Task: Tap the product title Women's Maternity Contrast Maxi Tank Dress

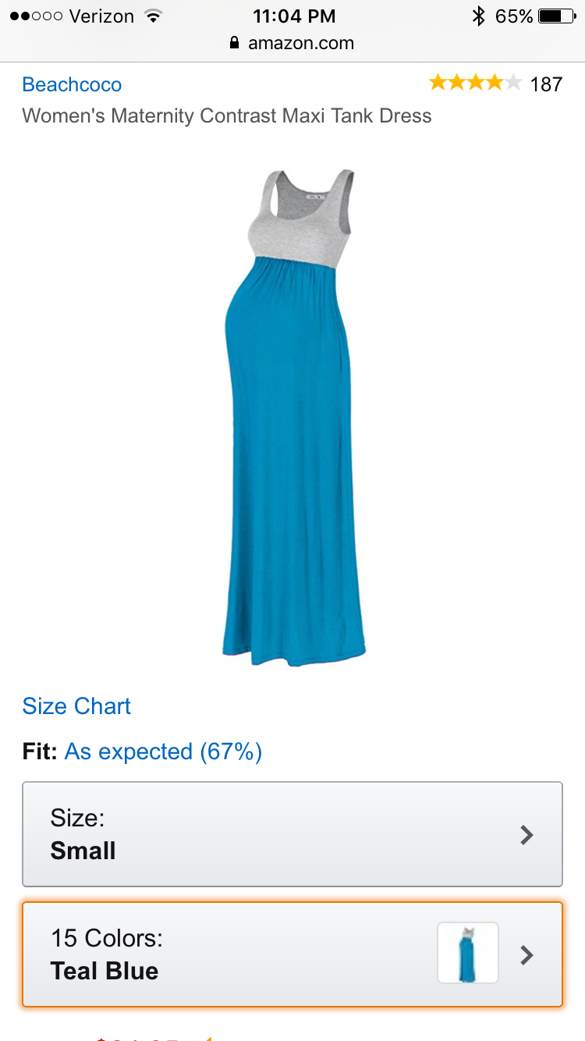Action: (x=227, y=116)
